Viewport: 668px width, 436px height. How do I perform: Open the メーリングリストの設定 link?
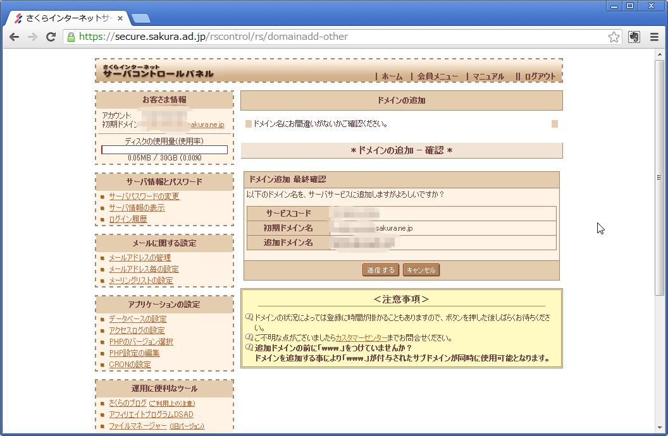(141, 281)
